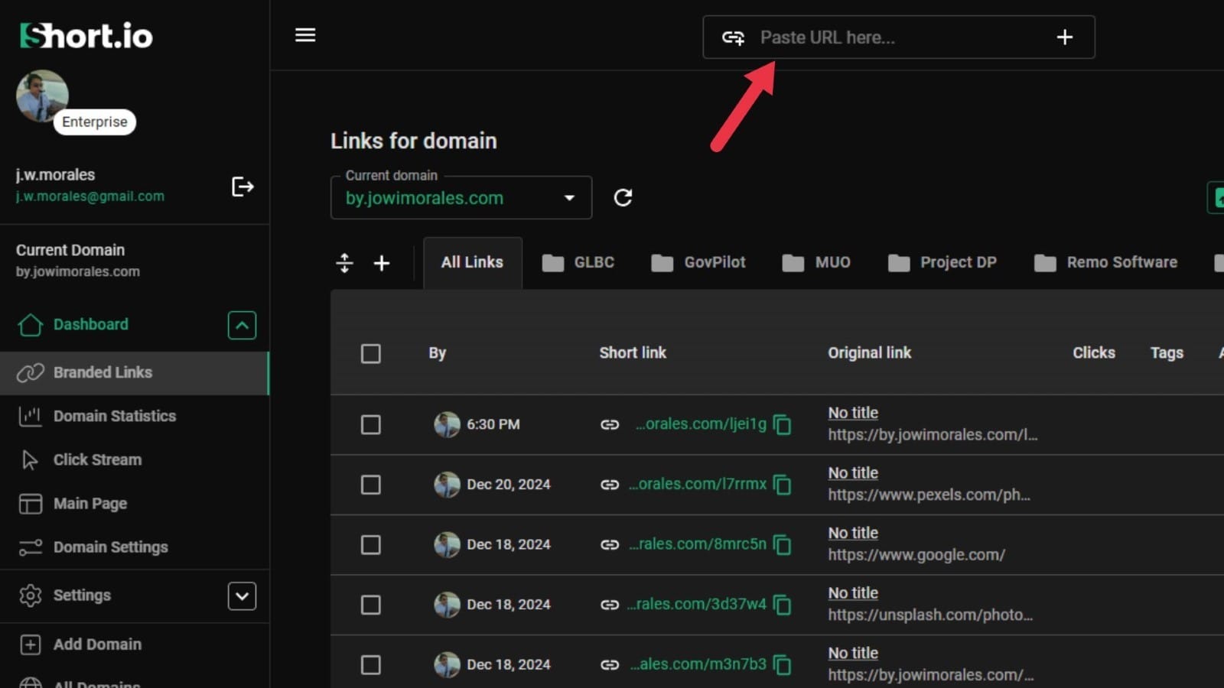Open the MUO folder tab
1224x688 pixels.
(816, 262)
